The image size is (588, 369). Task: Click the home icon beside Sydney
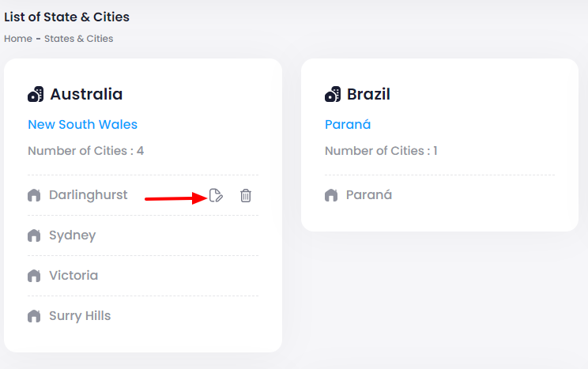(x=34, y=235)
